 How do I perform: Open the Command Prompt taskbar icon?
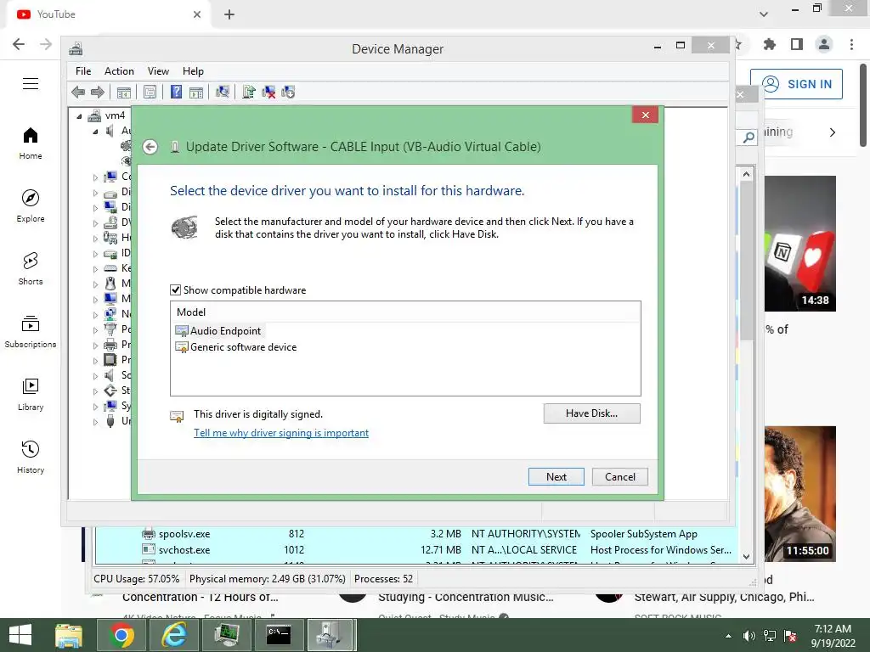279,635
